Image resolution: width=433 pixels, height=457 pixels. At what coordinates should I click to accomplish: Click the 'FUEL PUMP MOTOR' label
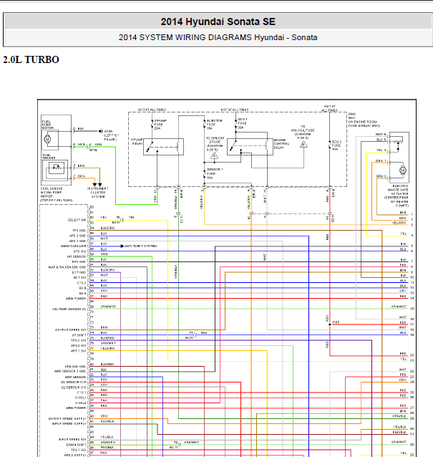point(48,125)
